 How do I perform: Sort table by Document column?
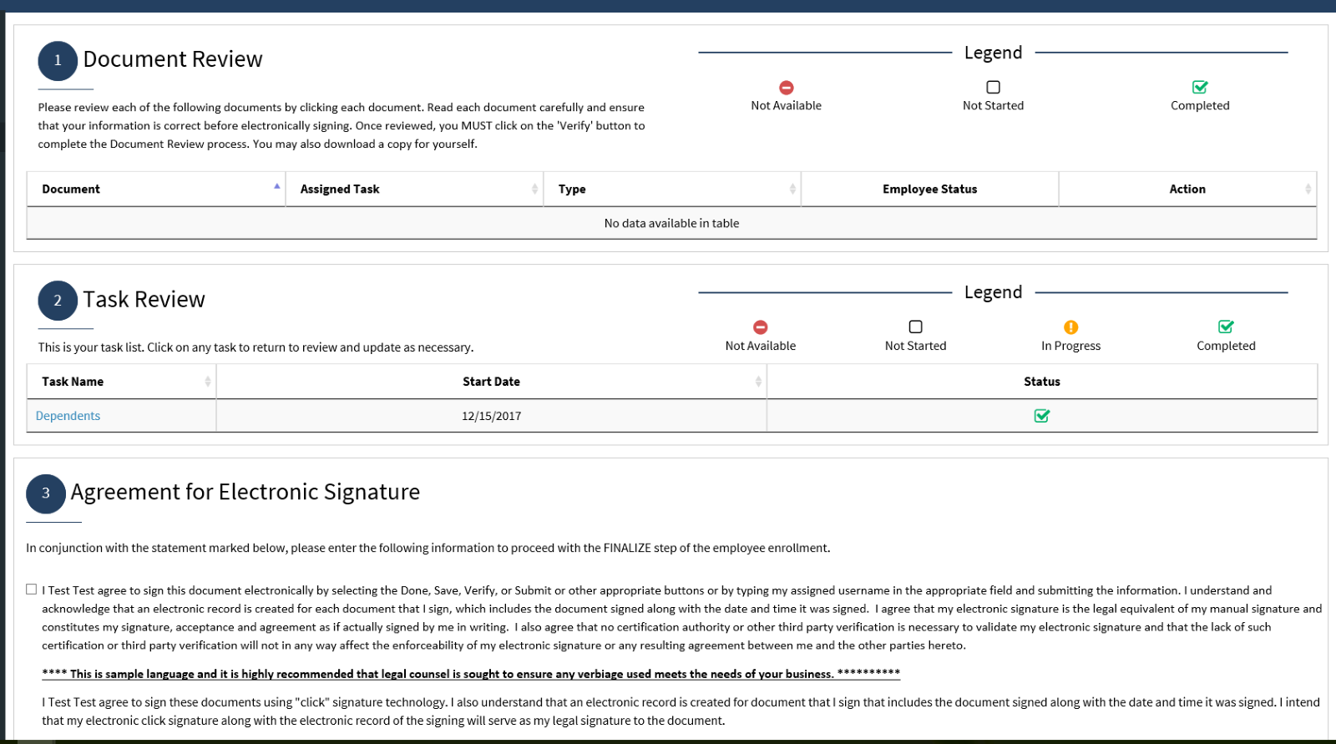(156, 190)
